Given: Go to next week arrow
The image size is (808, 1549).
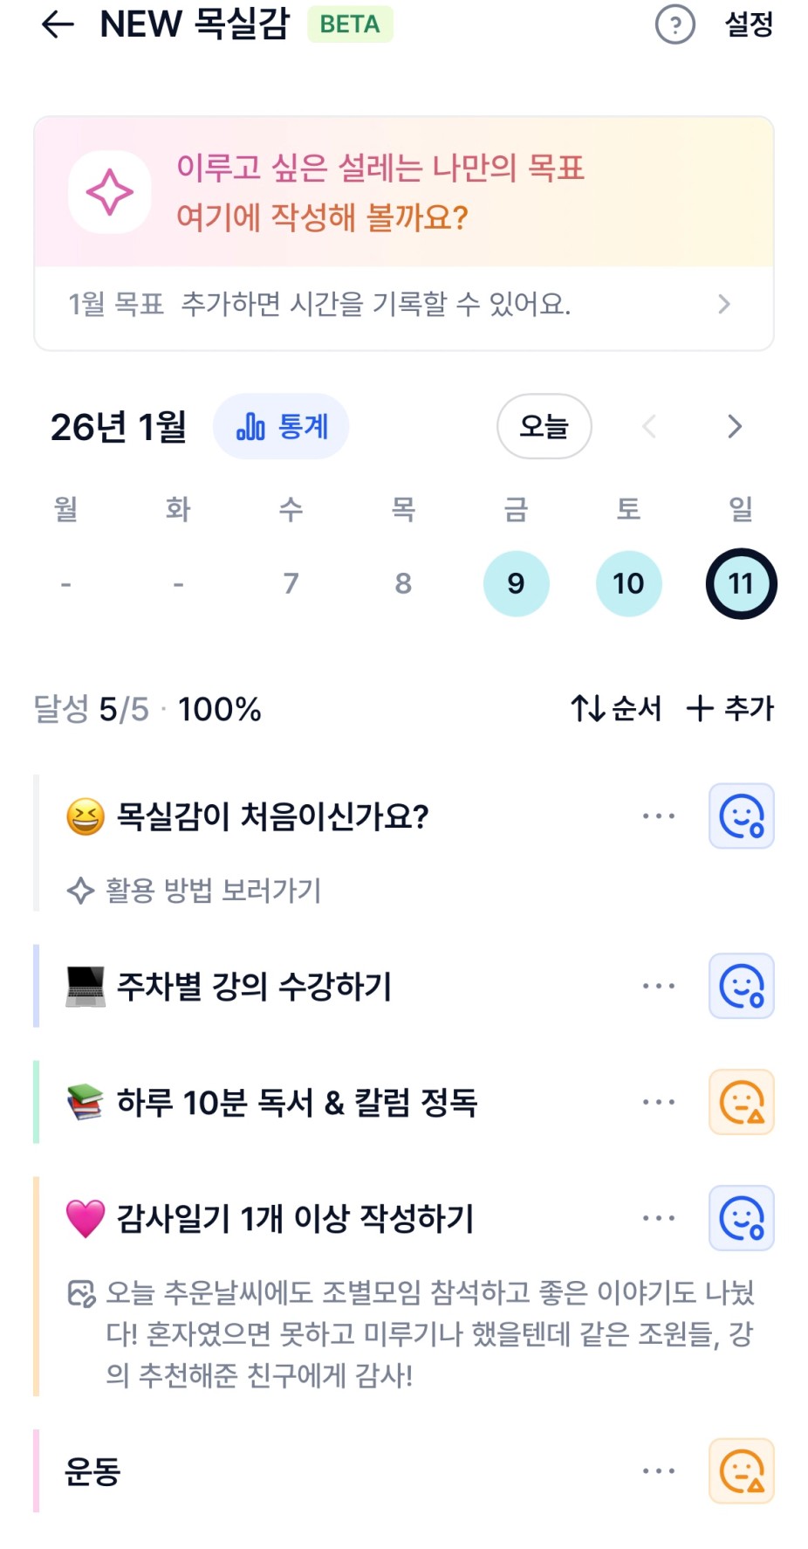Looking at the screenshot, I should [x=735, y=427].
